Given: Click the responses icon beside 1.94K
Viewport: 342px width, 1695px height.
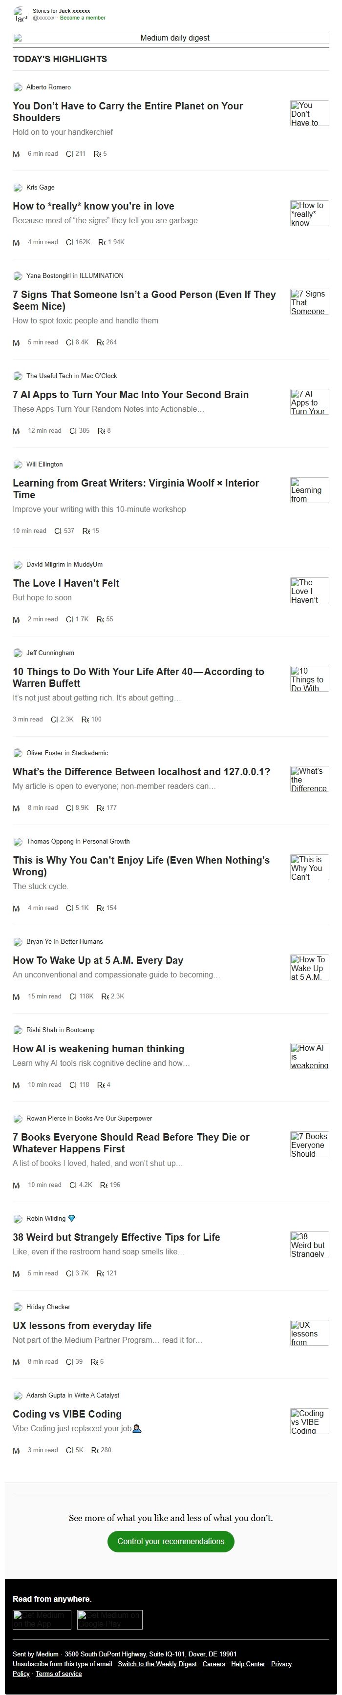Looking at the screenshot, I should pyautogui.click(x=102, y=242).
